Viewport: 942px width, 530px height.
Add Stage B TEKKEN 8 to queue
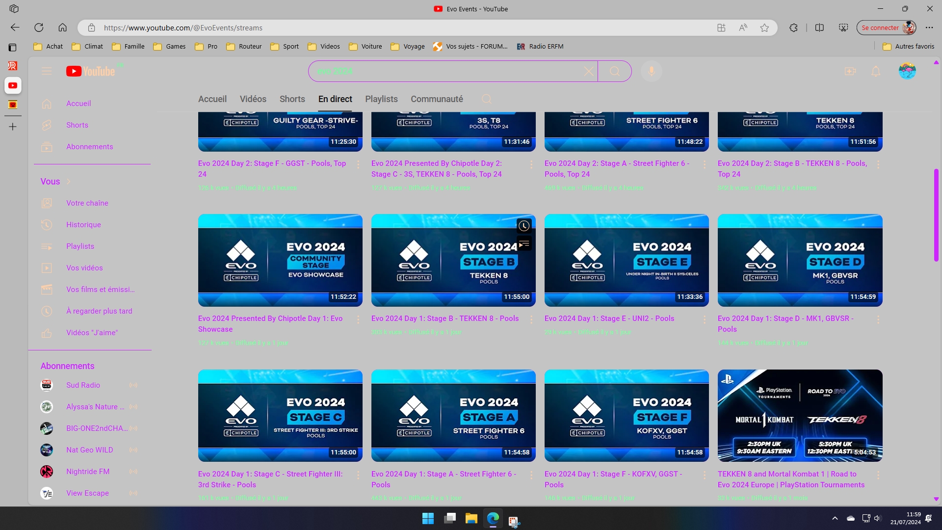pos(524,244)
